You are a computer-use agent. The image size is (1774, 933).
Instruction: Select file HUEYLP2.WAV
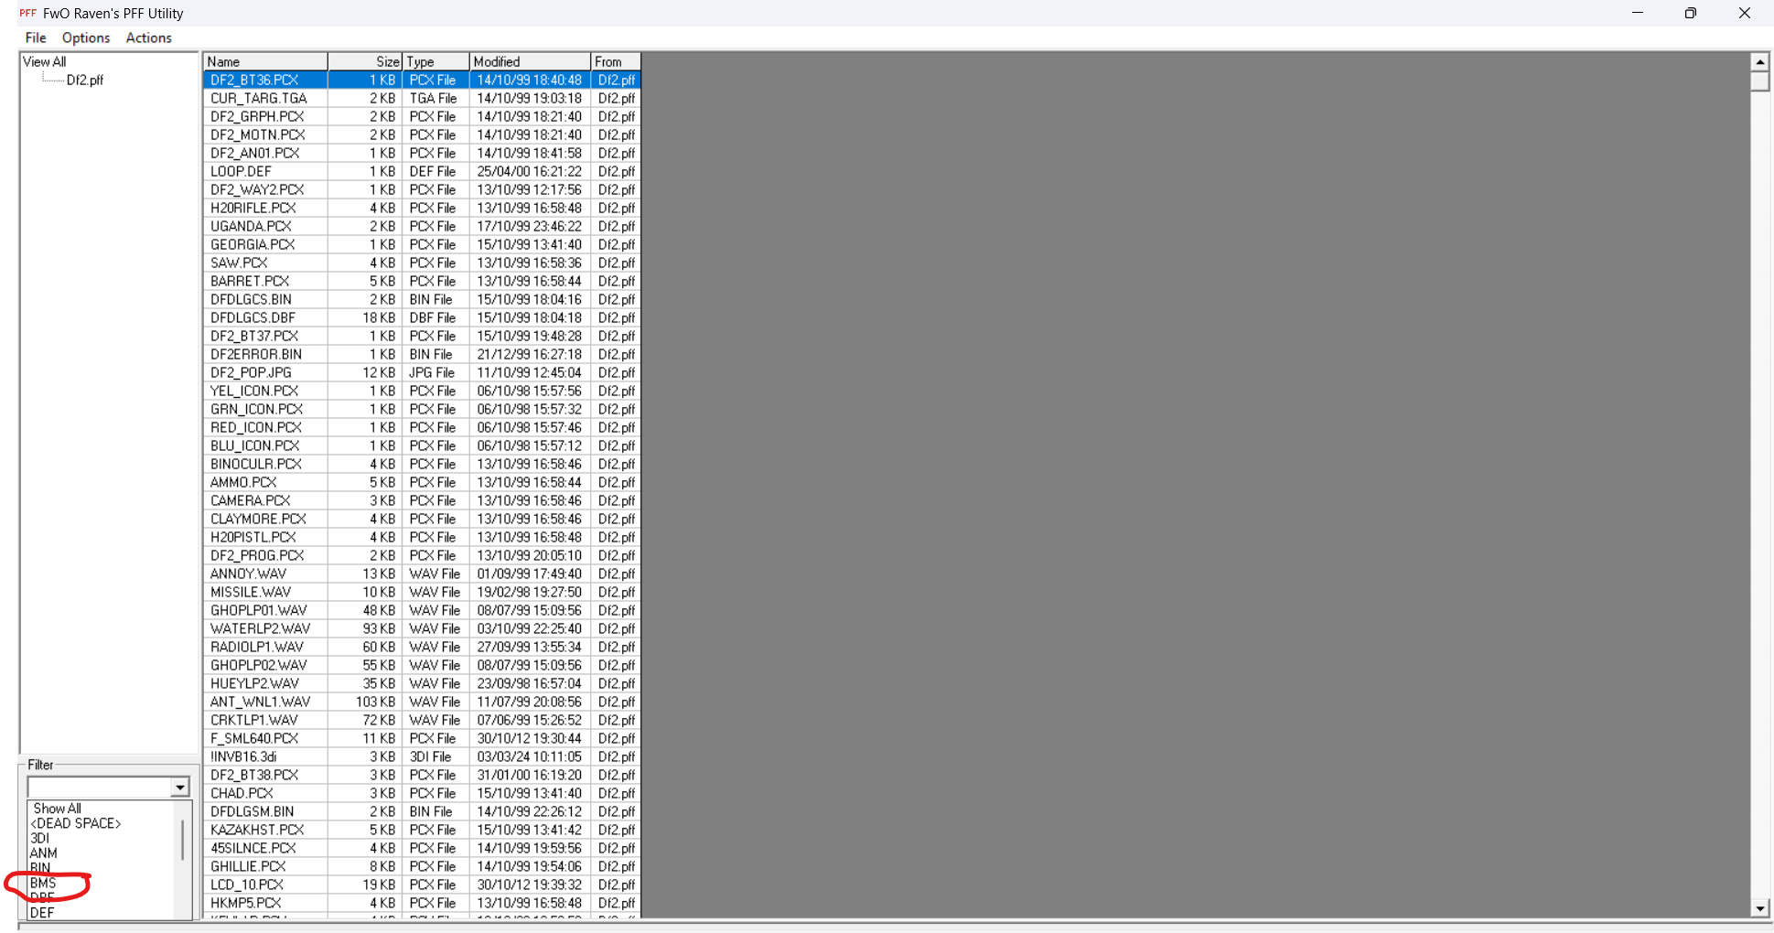pos(254,683)
